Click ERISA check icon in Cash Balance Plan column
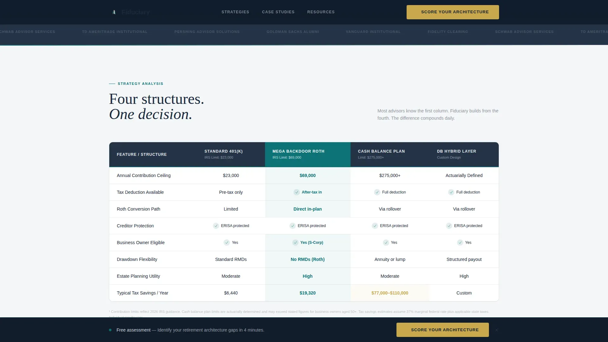 (x=375, y=226)
